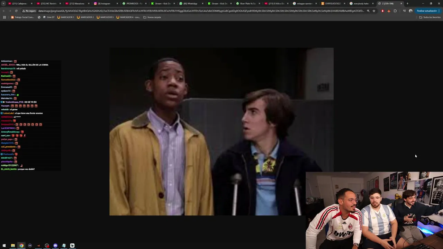Open the light blue notepad taskbar app
Viewport: 443px width, 249px height.
click(64, 246)
